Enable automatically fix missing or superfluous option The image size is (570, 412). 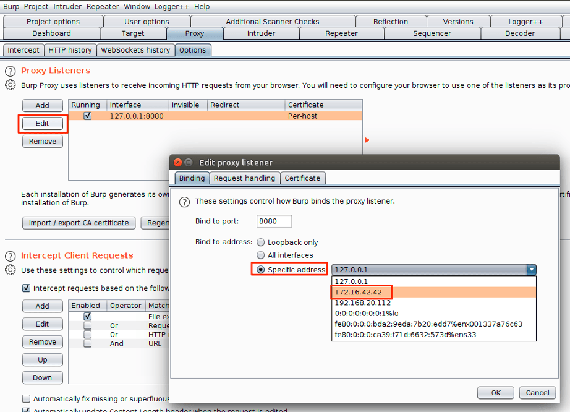[26, 399]
